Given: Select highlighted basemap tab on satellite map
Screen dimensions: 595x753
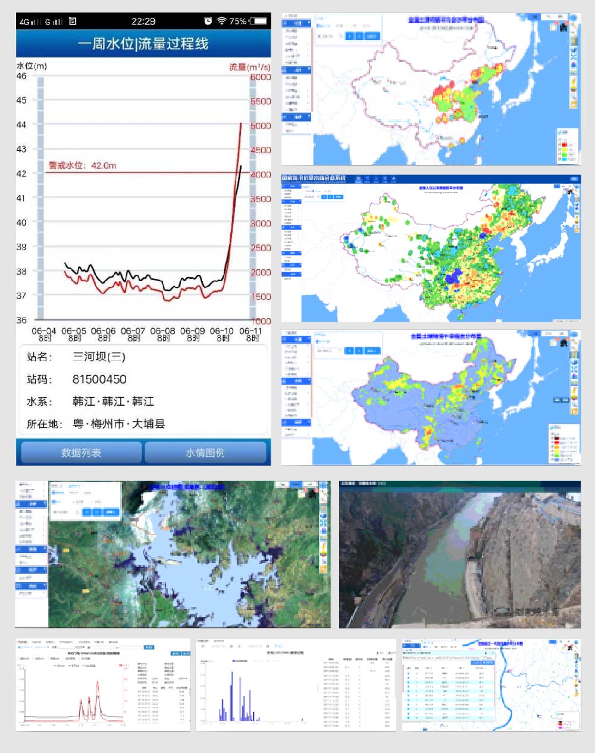Looking at the screenshot, I should pyautogui.click(x=295, y=485).
